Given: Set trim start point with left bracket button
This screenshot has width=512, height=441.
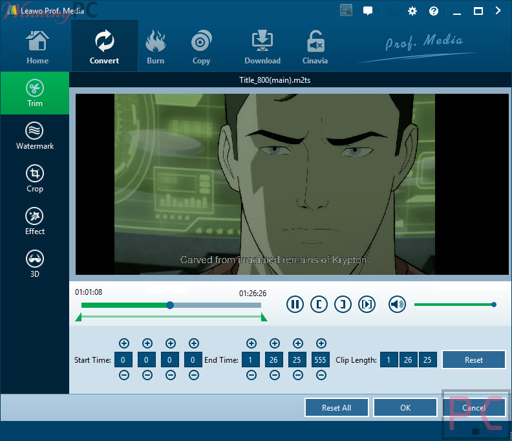Looking at the screenshot, I should tap(319, 305).
